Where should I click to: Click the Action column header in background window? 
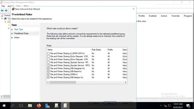pyautogui.click(x=164, y=16)
